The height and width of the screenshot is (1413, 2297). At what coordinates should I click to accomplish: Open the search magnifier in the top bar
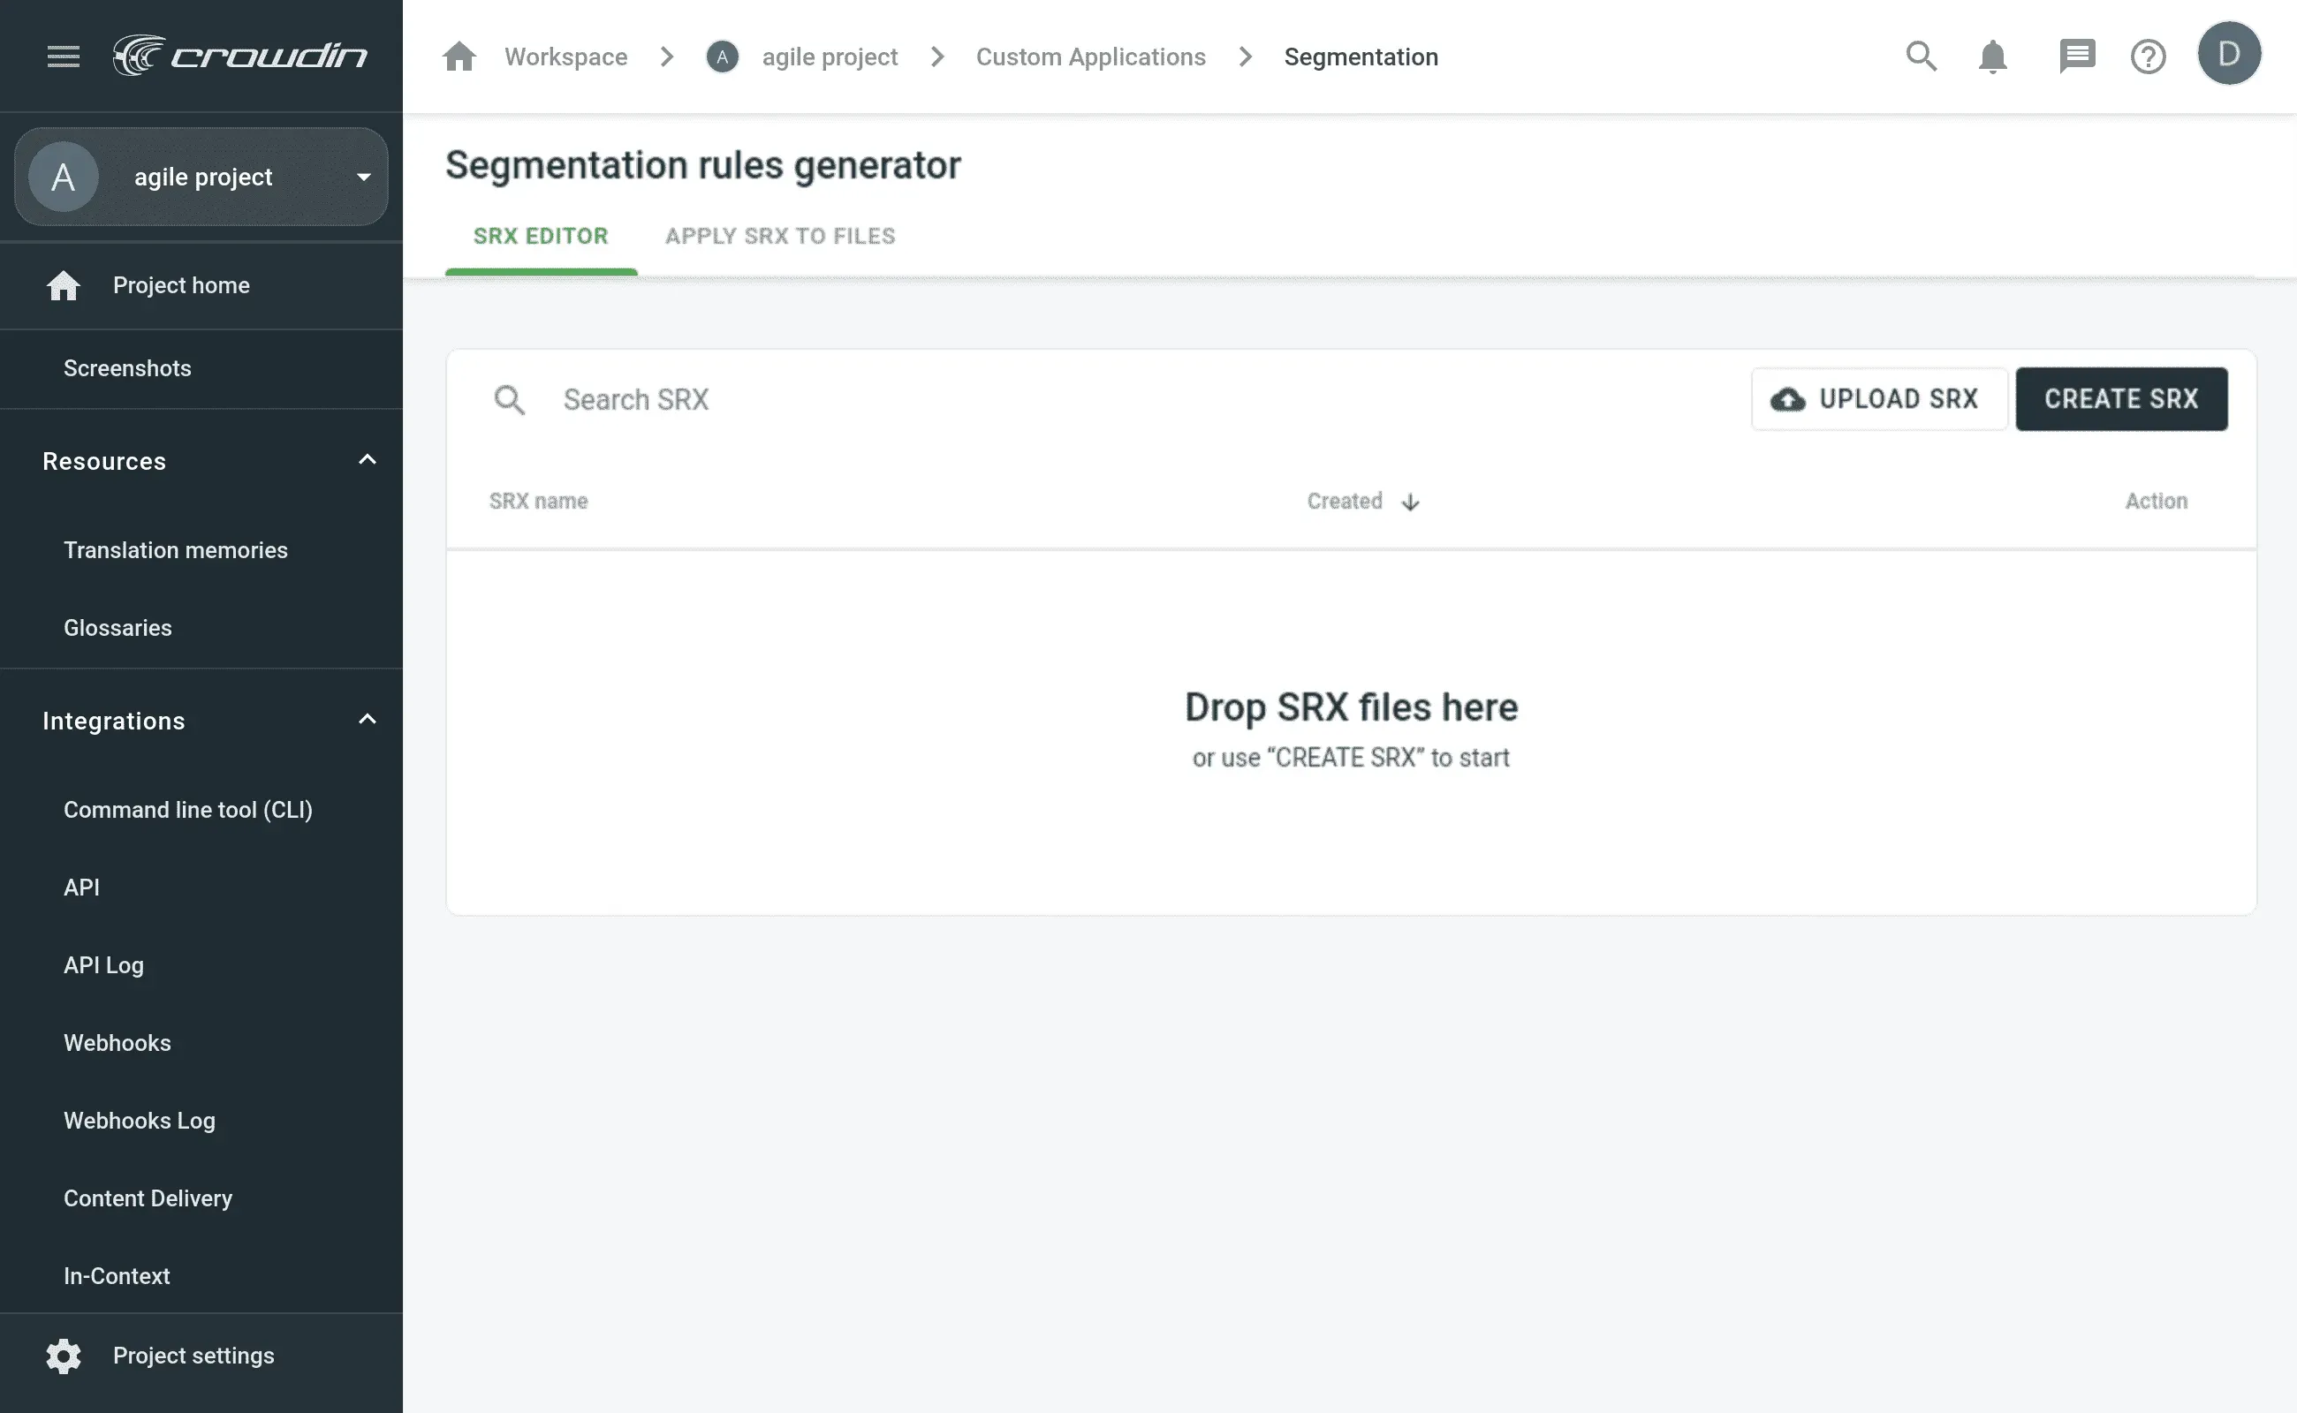[1921, 56]
